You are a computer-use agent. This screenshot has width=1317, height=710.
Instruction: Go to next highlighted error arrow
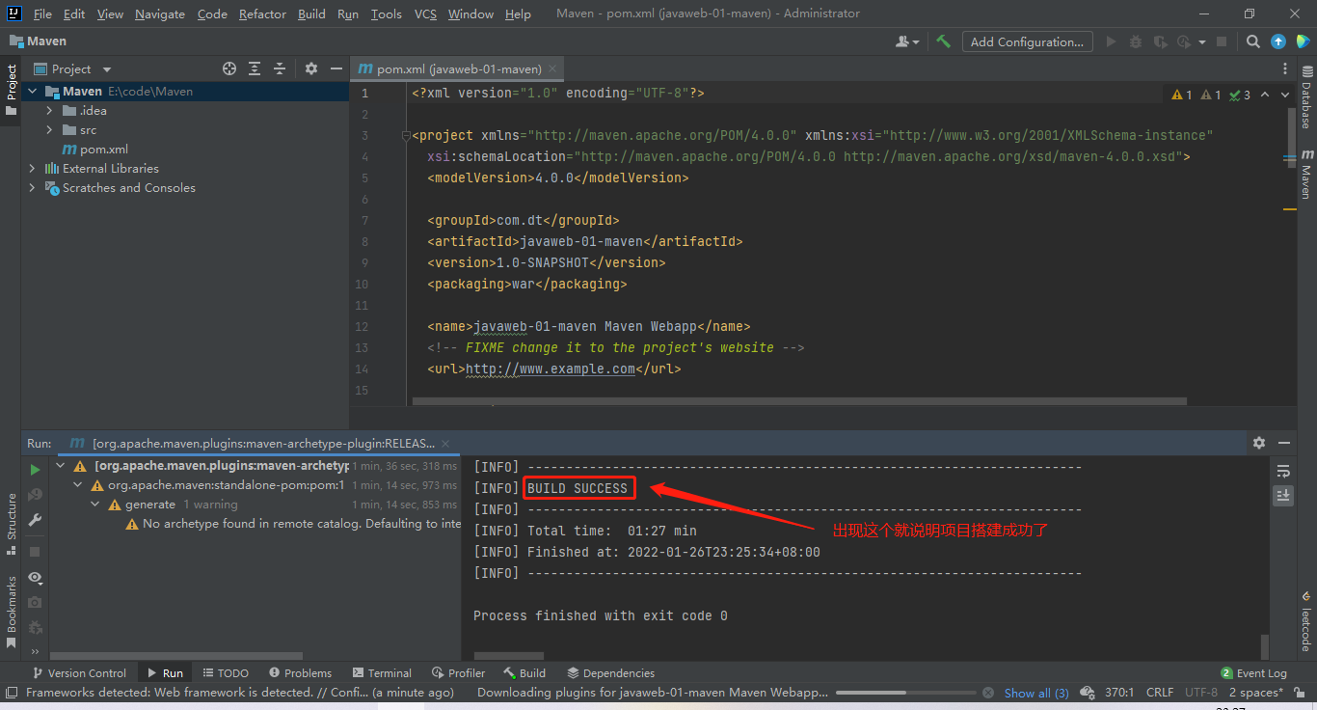pos(1287,95)
